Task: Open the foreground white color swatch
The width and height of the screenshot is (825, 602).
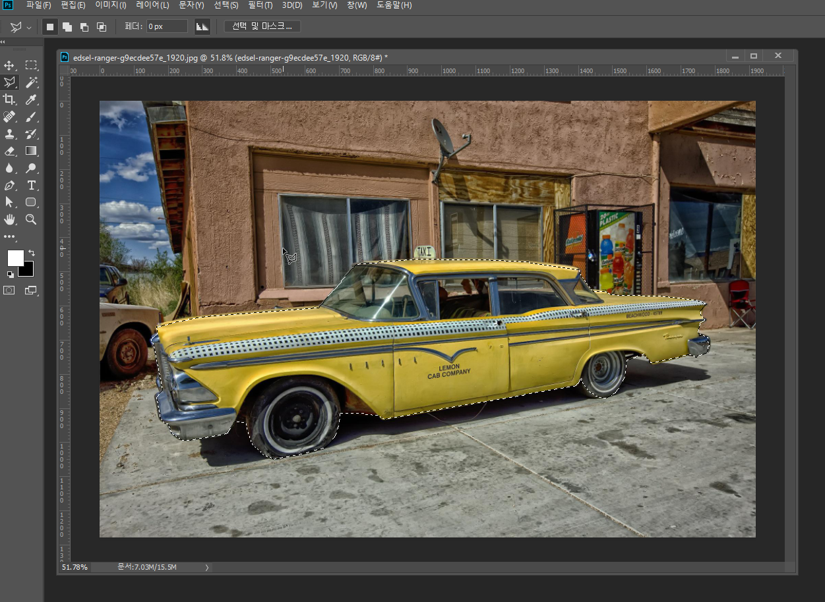Action: click(15, 258)
